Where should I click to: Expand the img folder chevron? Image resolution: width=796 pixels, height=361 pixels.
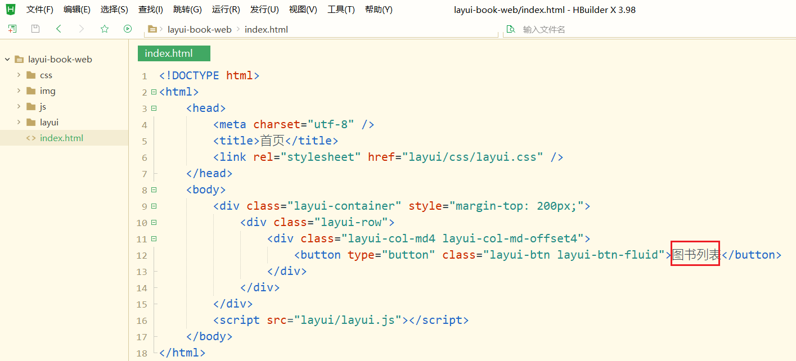pyautogui.click(x=19, y=91)
